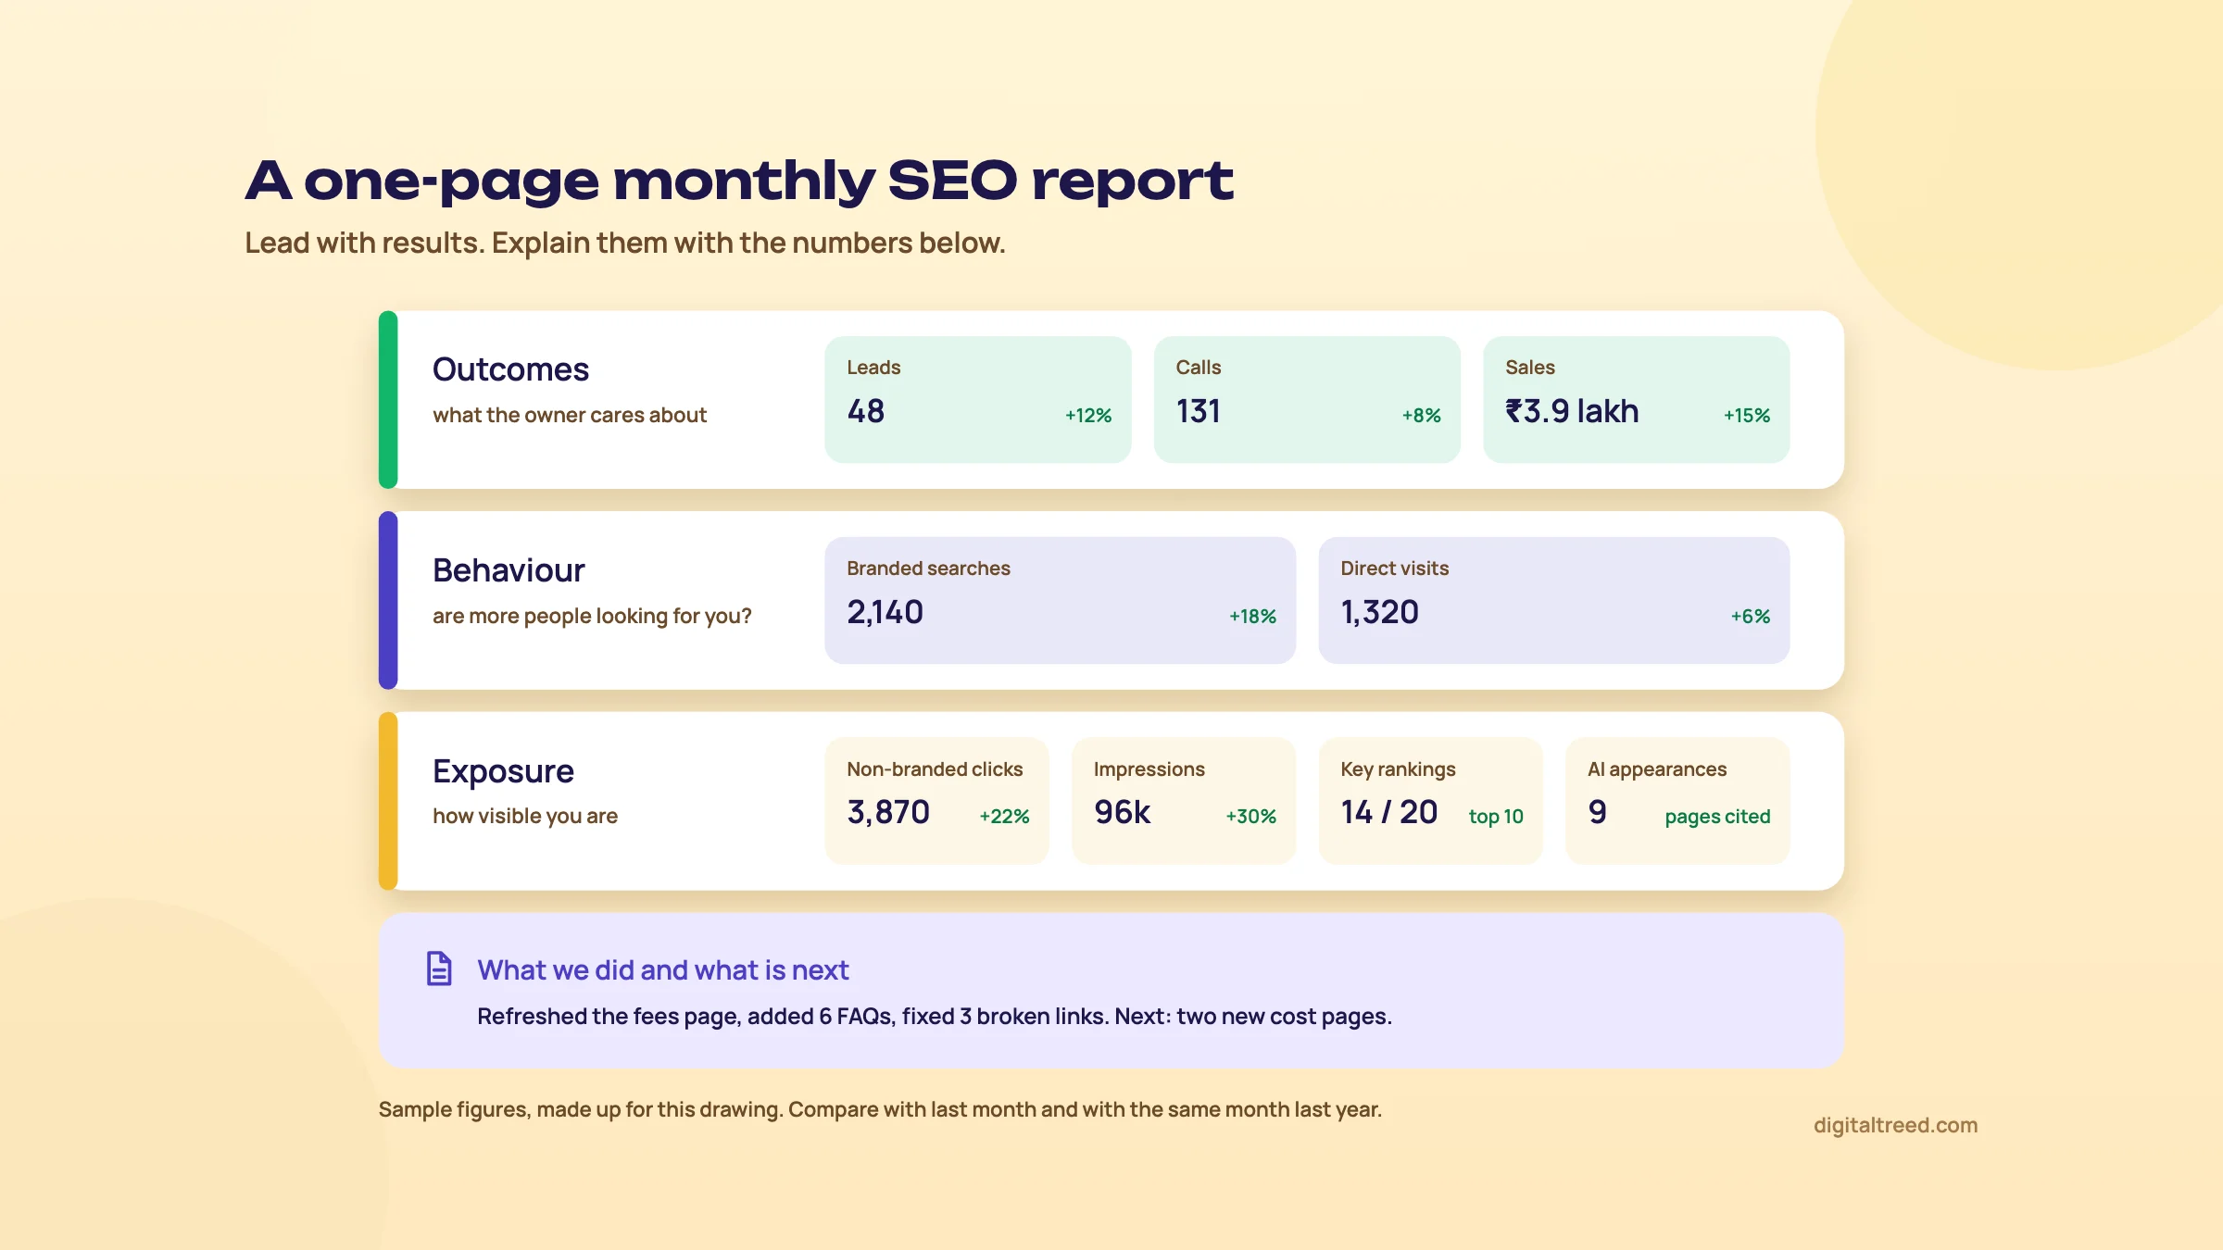Click the Sales ₹3.9 lakh card
This screenshot has width=2223, height=1250.
(1636, 399)
